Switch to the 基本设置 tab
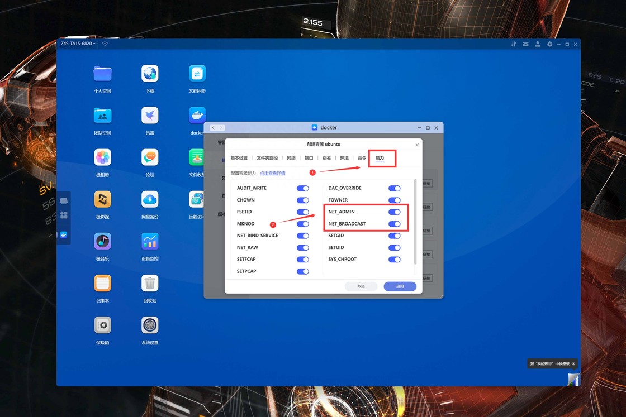 tap(239, 158)
